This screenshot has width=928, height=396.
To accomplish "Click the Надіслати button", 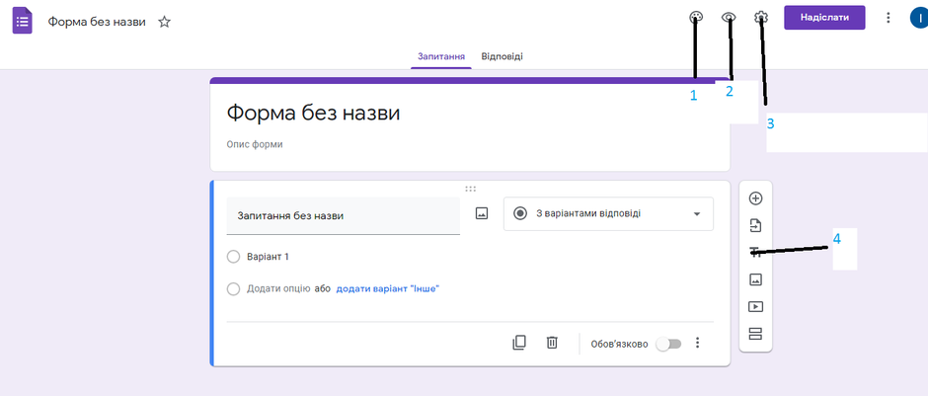I will (x=824, y=18).
